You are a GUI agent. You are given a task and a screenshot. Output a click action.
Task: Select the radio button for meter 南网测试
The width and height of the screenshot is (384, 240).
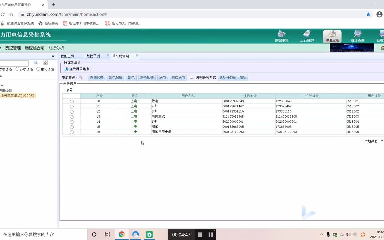pyautogui.click(x=72, y=116)
